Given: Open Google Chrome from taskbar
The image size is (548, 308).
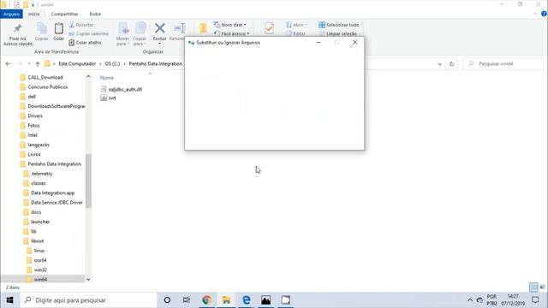Looking at the screenshot, I should click(206, 300).
